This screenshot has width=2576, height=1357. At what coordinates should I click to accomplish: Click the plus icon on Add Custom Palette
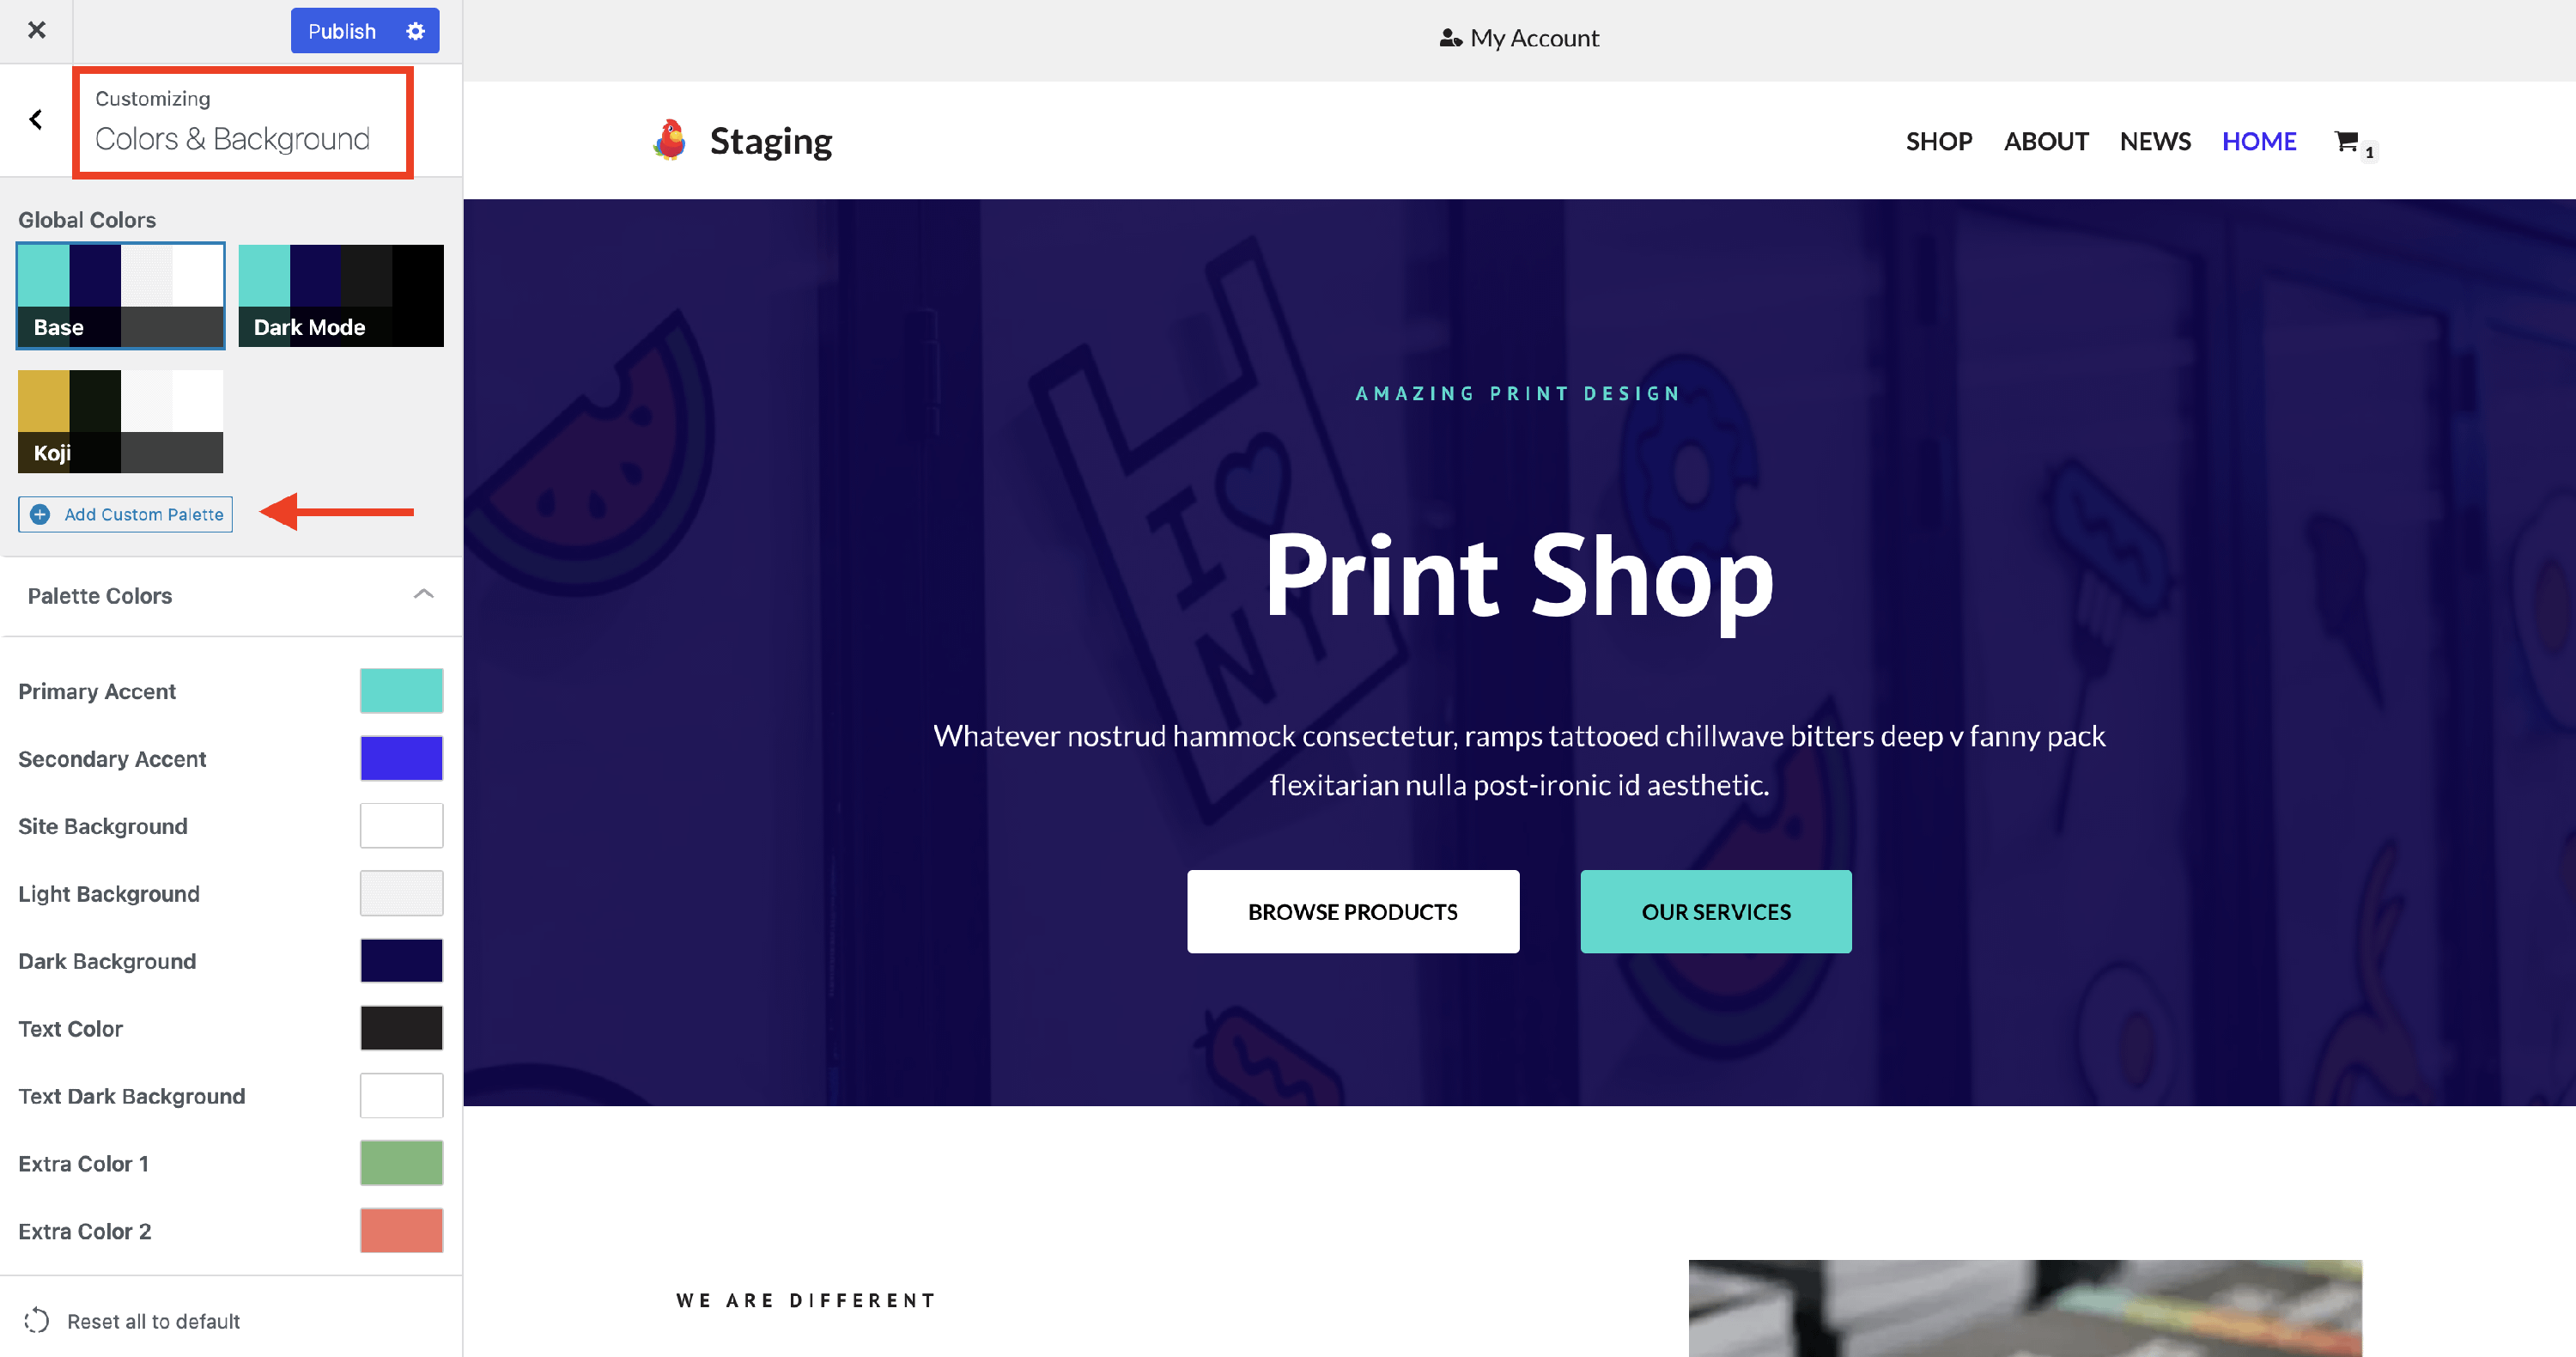40,514
